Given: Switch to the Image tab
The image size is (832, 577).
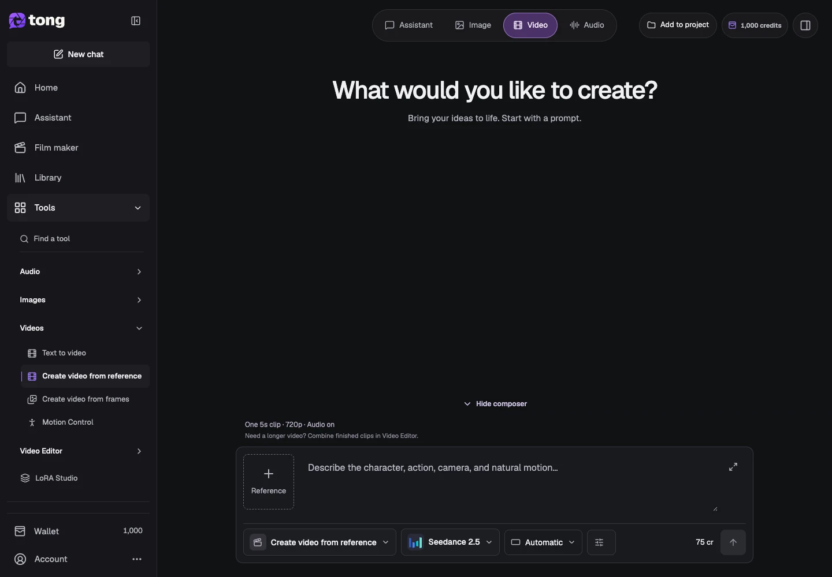Looking at the screenshot, I should (473, 25).
